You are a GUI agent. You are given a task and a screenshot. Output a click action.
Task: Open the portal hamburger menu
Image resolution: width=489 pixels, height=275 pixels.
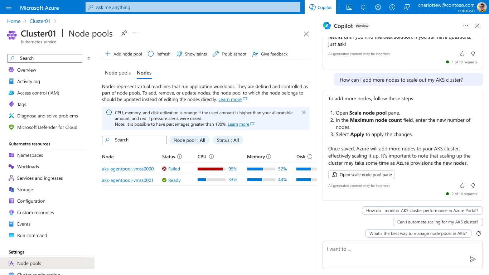(x=9, y=7)
